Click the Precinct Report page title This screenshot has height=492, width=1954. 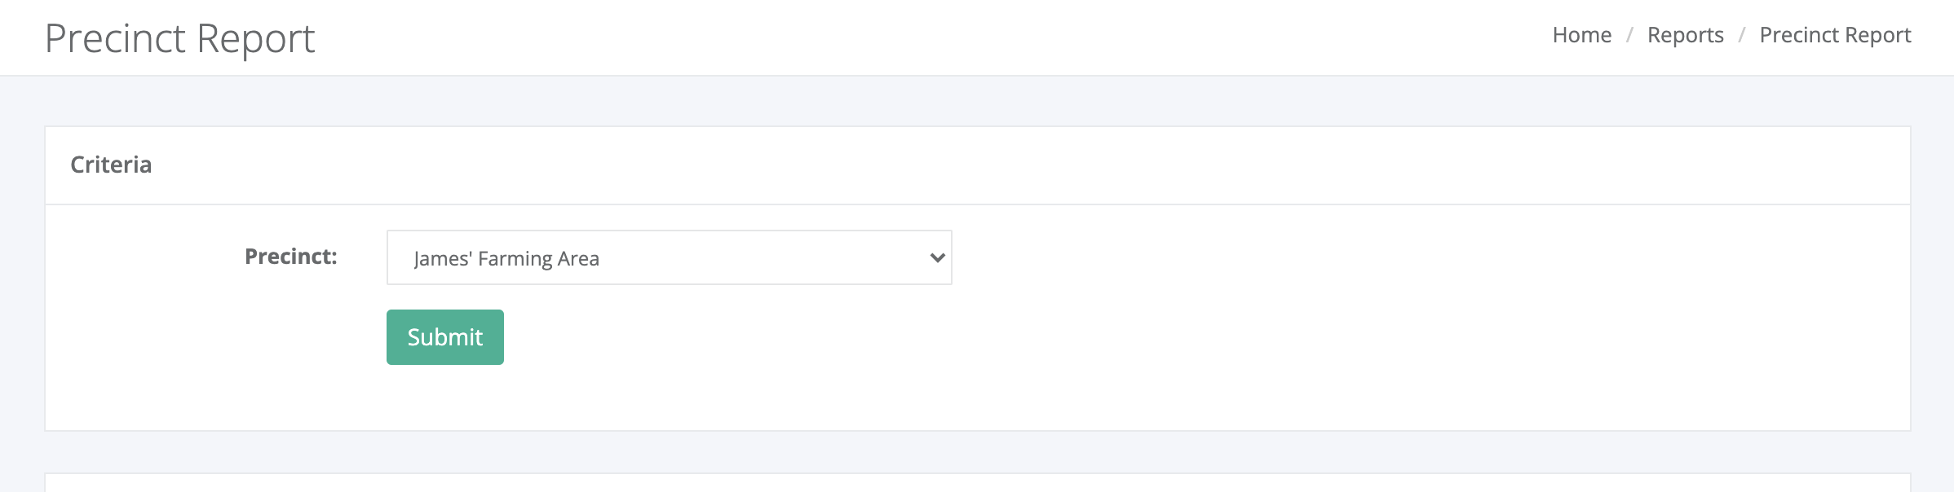(179, 38)
